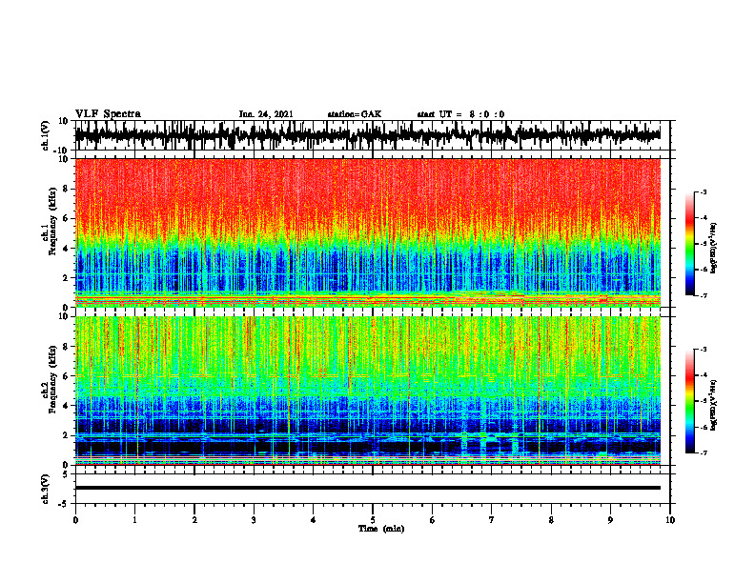The height and width of the screenshot is (583, 755).
Task: Click the "2" tick label on time axis
Action: (194, 520)
